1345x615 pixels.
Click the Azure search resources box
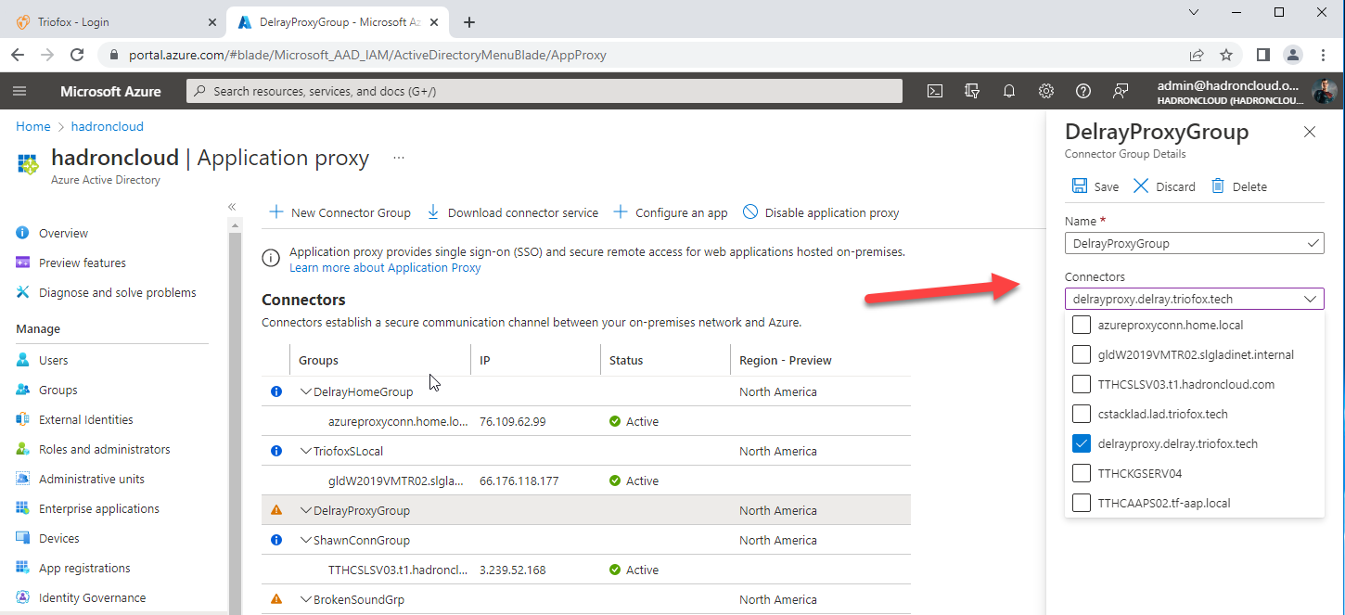point(544,91)
